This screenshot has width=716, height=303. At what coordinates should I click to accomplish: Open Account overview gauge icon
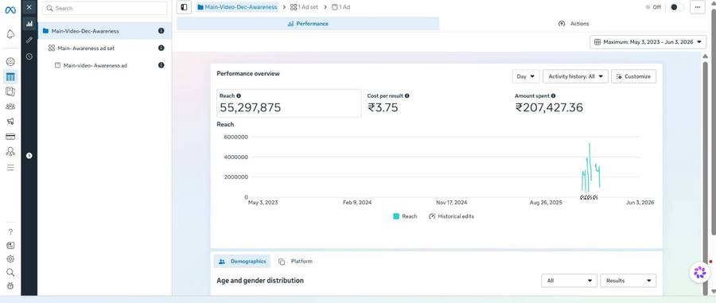point(10,61)
